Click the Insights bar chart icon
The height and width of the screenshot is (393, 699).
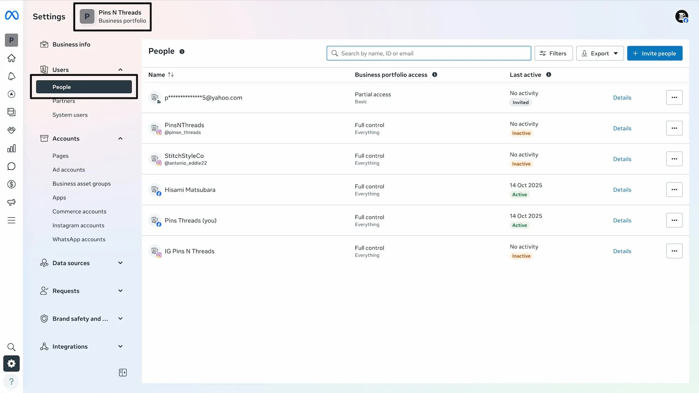(x=12, y=148)
